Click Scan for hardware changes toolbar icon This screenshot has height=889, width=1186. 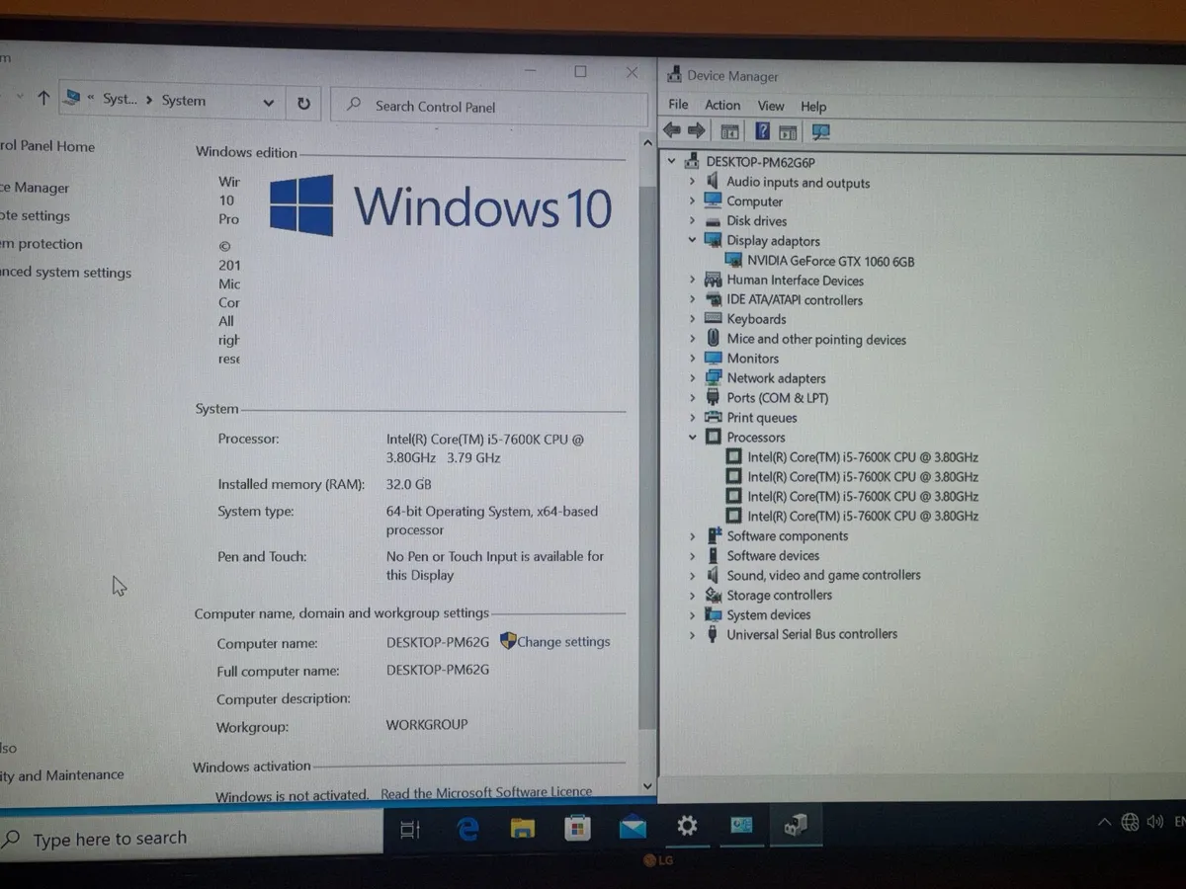(820, 131)
